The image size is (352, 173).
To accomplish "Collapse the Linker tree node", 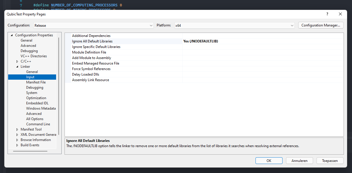I will tap(17, 67).
